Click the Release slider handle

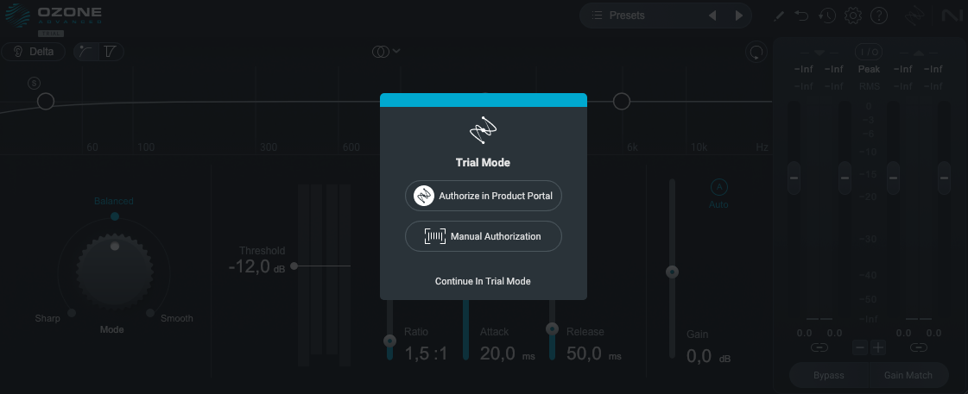pos(553,328)
